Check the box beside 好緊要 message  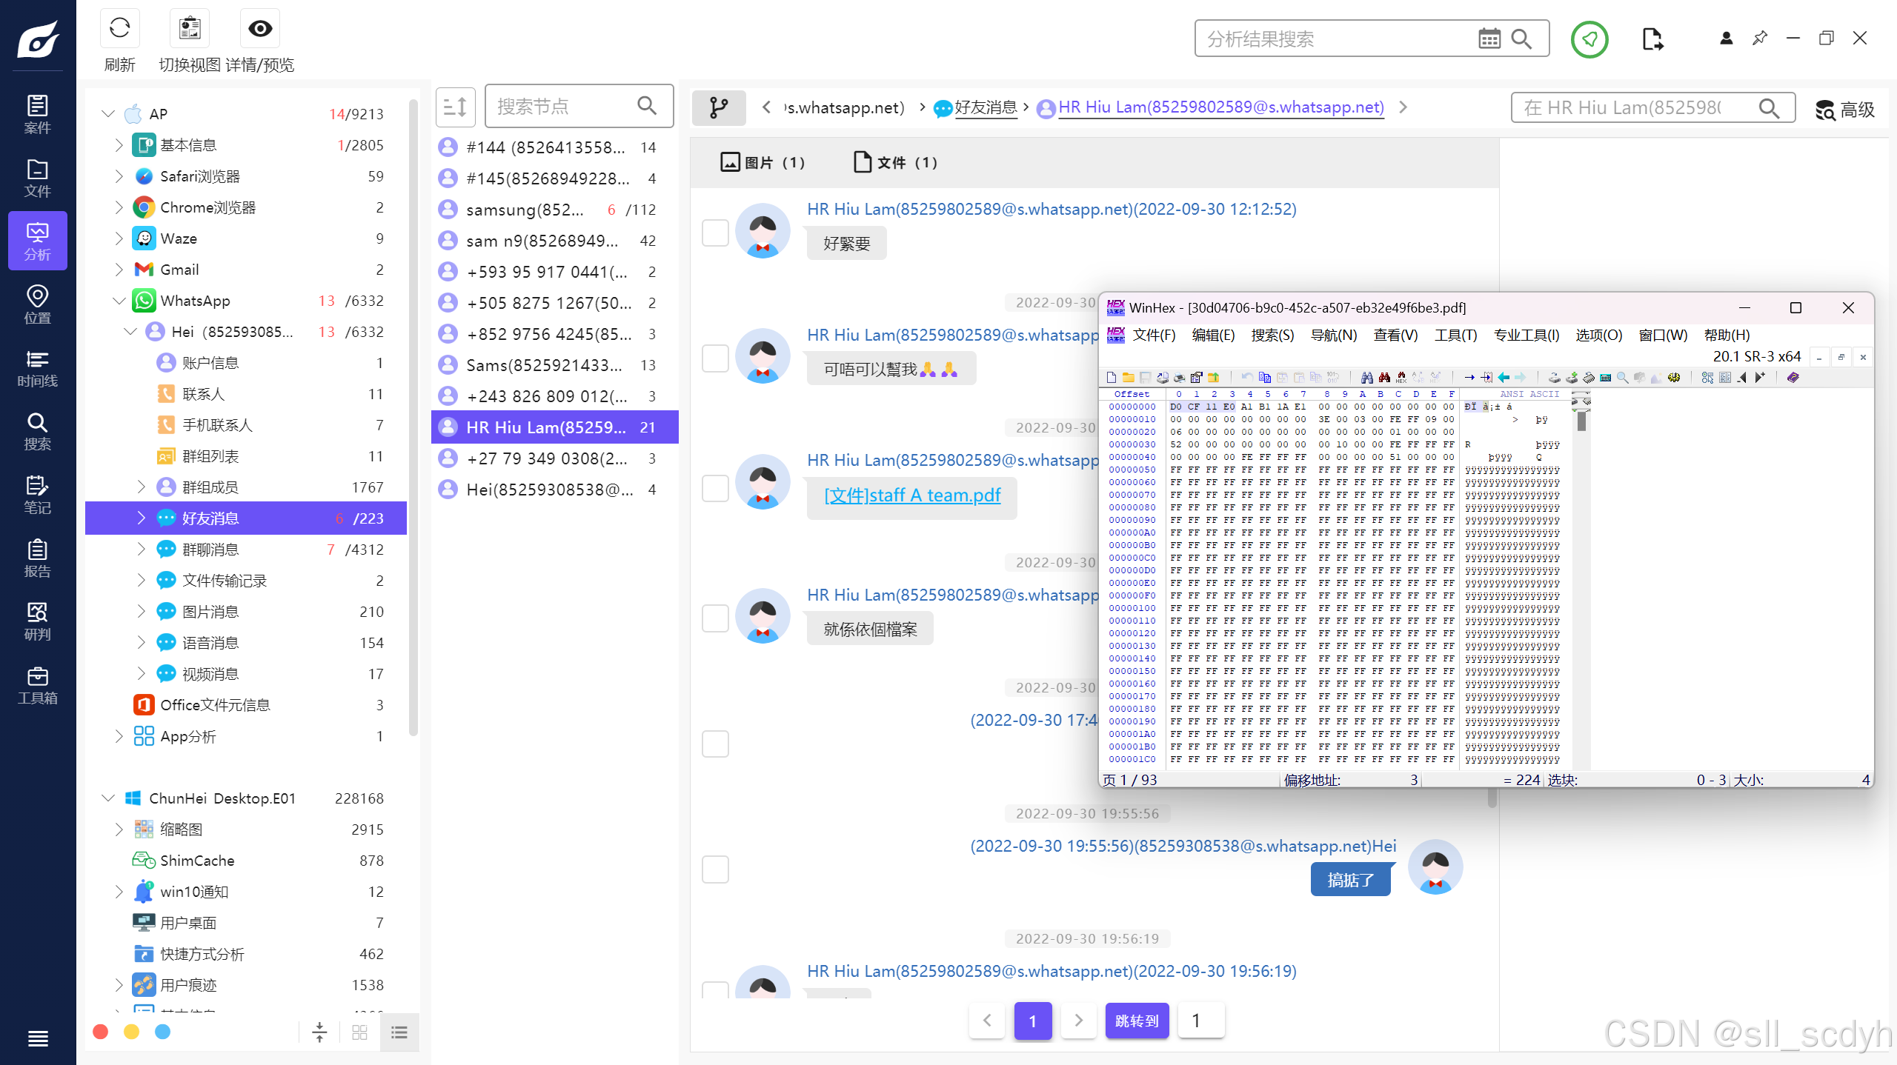point(715,233)
